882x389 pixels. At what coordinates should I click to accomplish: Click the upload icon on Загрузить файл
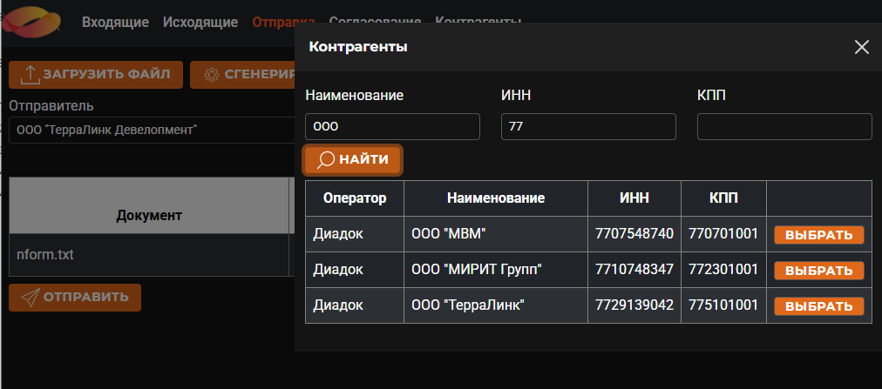(x=31, y=75)
